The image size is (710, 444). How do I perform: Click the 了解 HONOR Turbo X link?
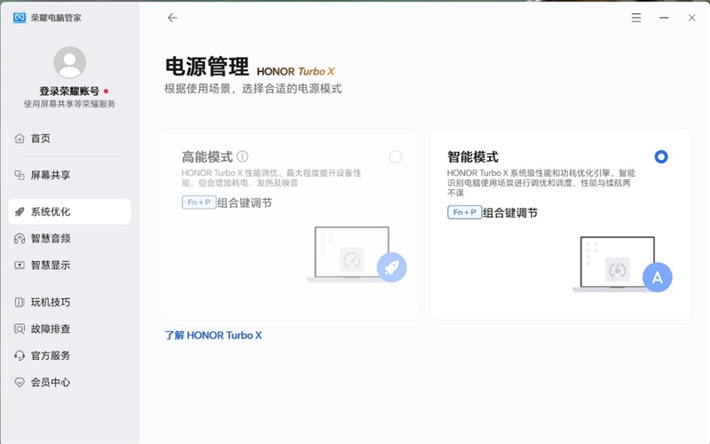pyautogui.click(x=213, y=336)
